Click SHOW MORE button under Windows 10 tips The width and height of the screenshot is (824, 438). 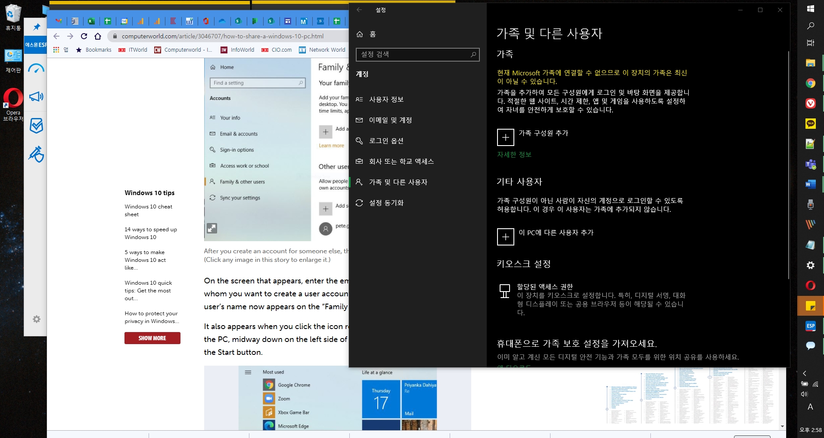tap(152, 338)
